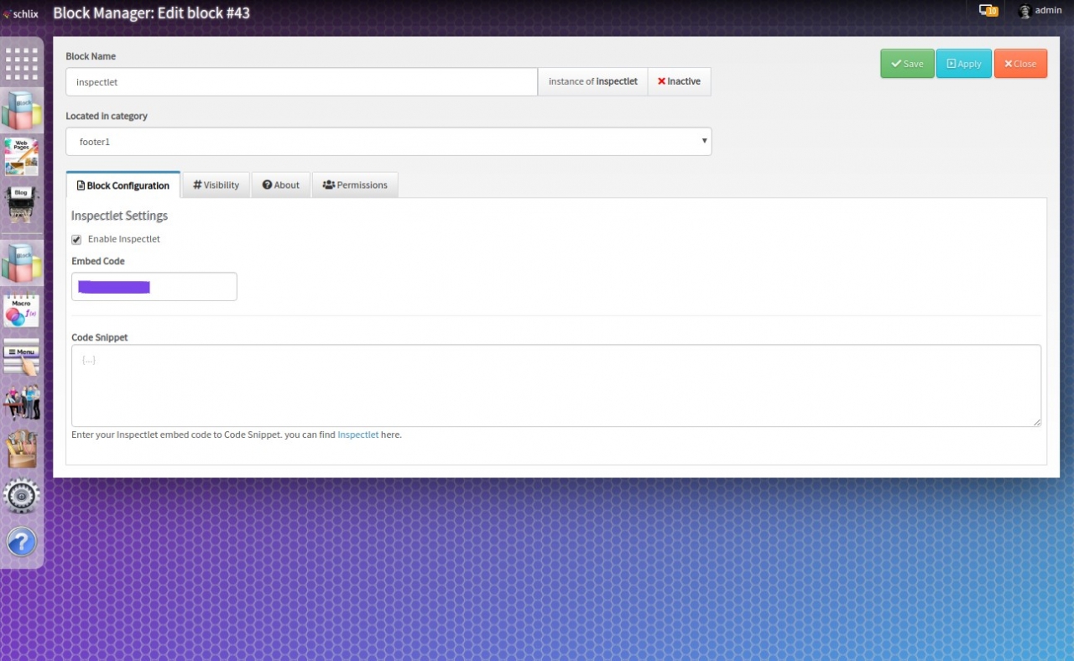The height and width of the screenshot is (661, 1074).
Task: Switch to the Block Configuration tab
Action: (123, 185)
